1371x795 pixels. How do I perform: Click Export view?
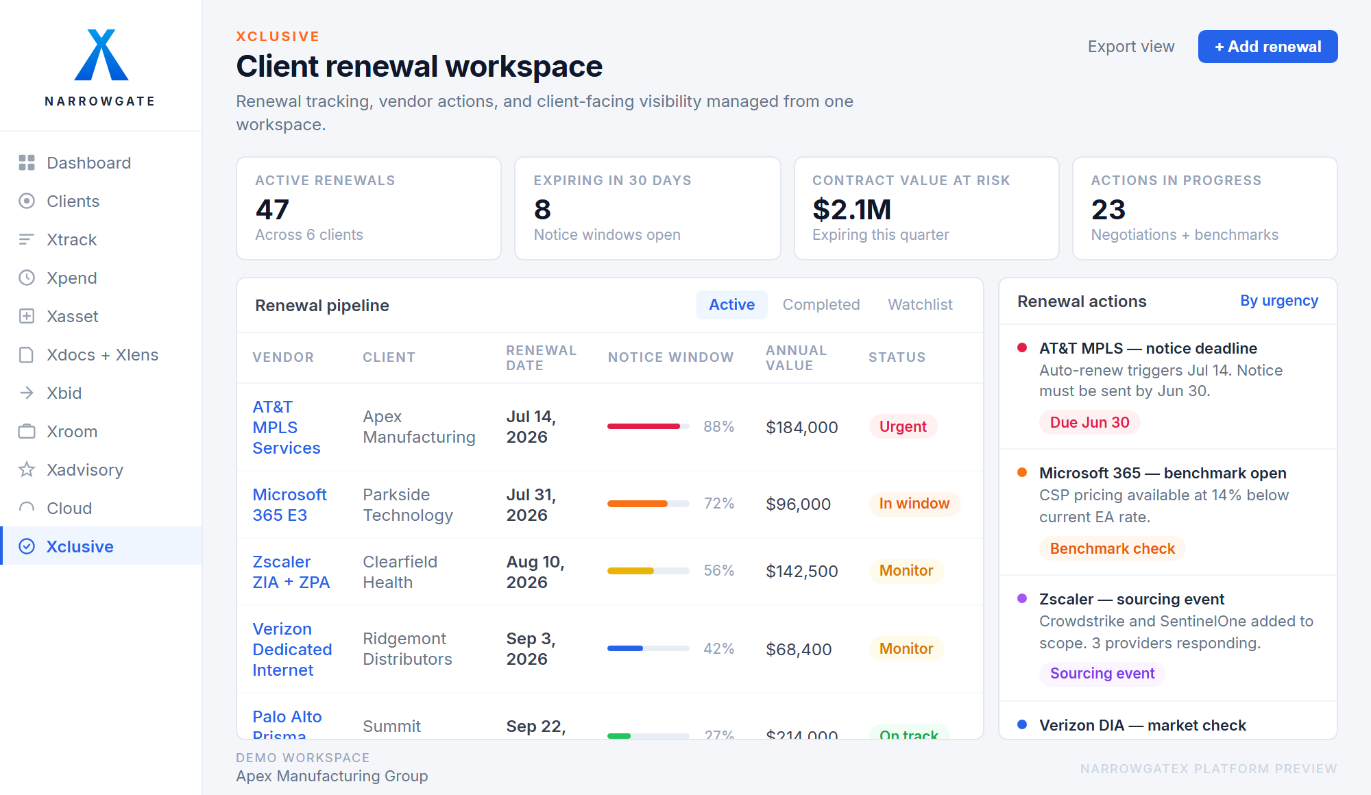coord(1130,47)
